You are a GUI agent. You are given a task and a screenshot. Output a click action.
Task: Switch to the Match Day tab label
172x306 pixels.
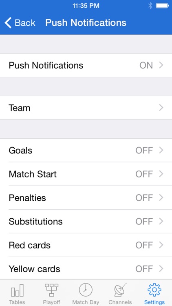[x=86, y=302]
